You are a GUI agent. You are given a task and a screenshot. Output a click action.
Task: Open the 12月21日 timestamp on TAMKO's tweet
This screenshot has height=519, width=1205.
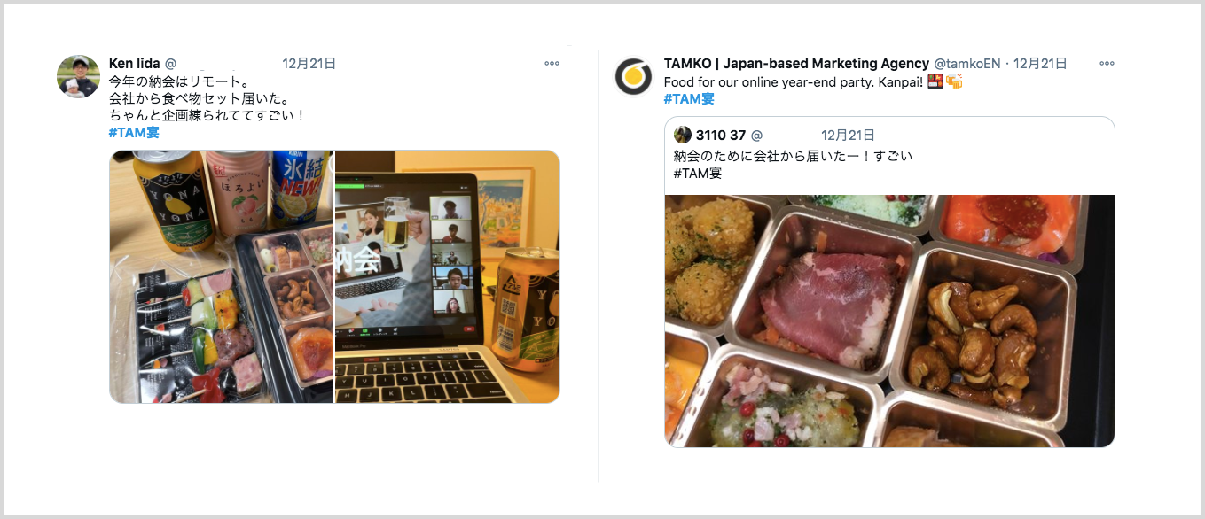[x=1040, y=64]
